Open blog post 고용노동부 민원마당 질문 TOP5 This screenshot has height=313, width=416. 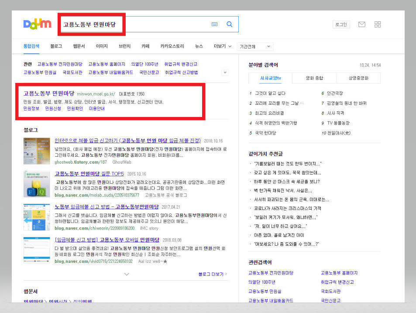coord(89,174)
